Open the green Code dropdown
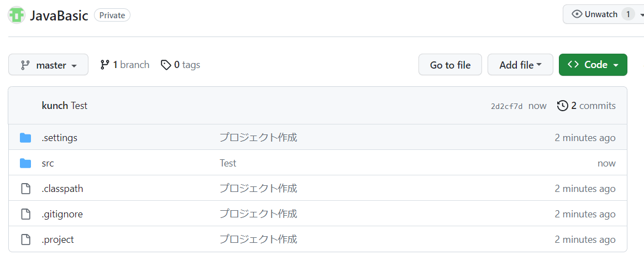644x255 pixels. [x=593, y=65]
